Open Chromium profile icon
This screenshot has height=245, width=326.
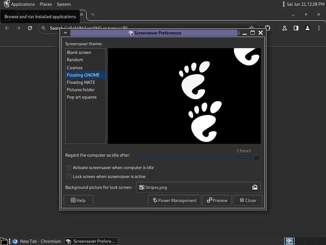click(308, 28)
